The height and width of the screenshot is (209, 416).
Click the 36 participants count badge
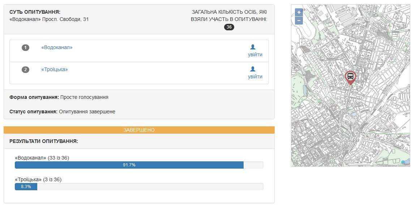tap(229, 27)
